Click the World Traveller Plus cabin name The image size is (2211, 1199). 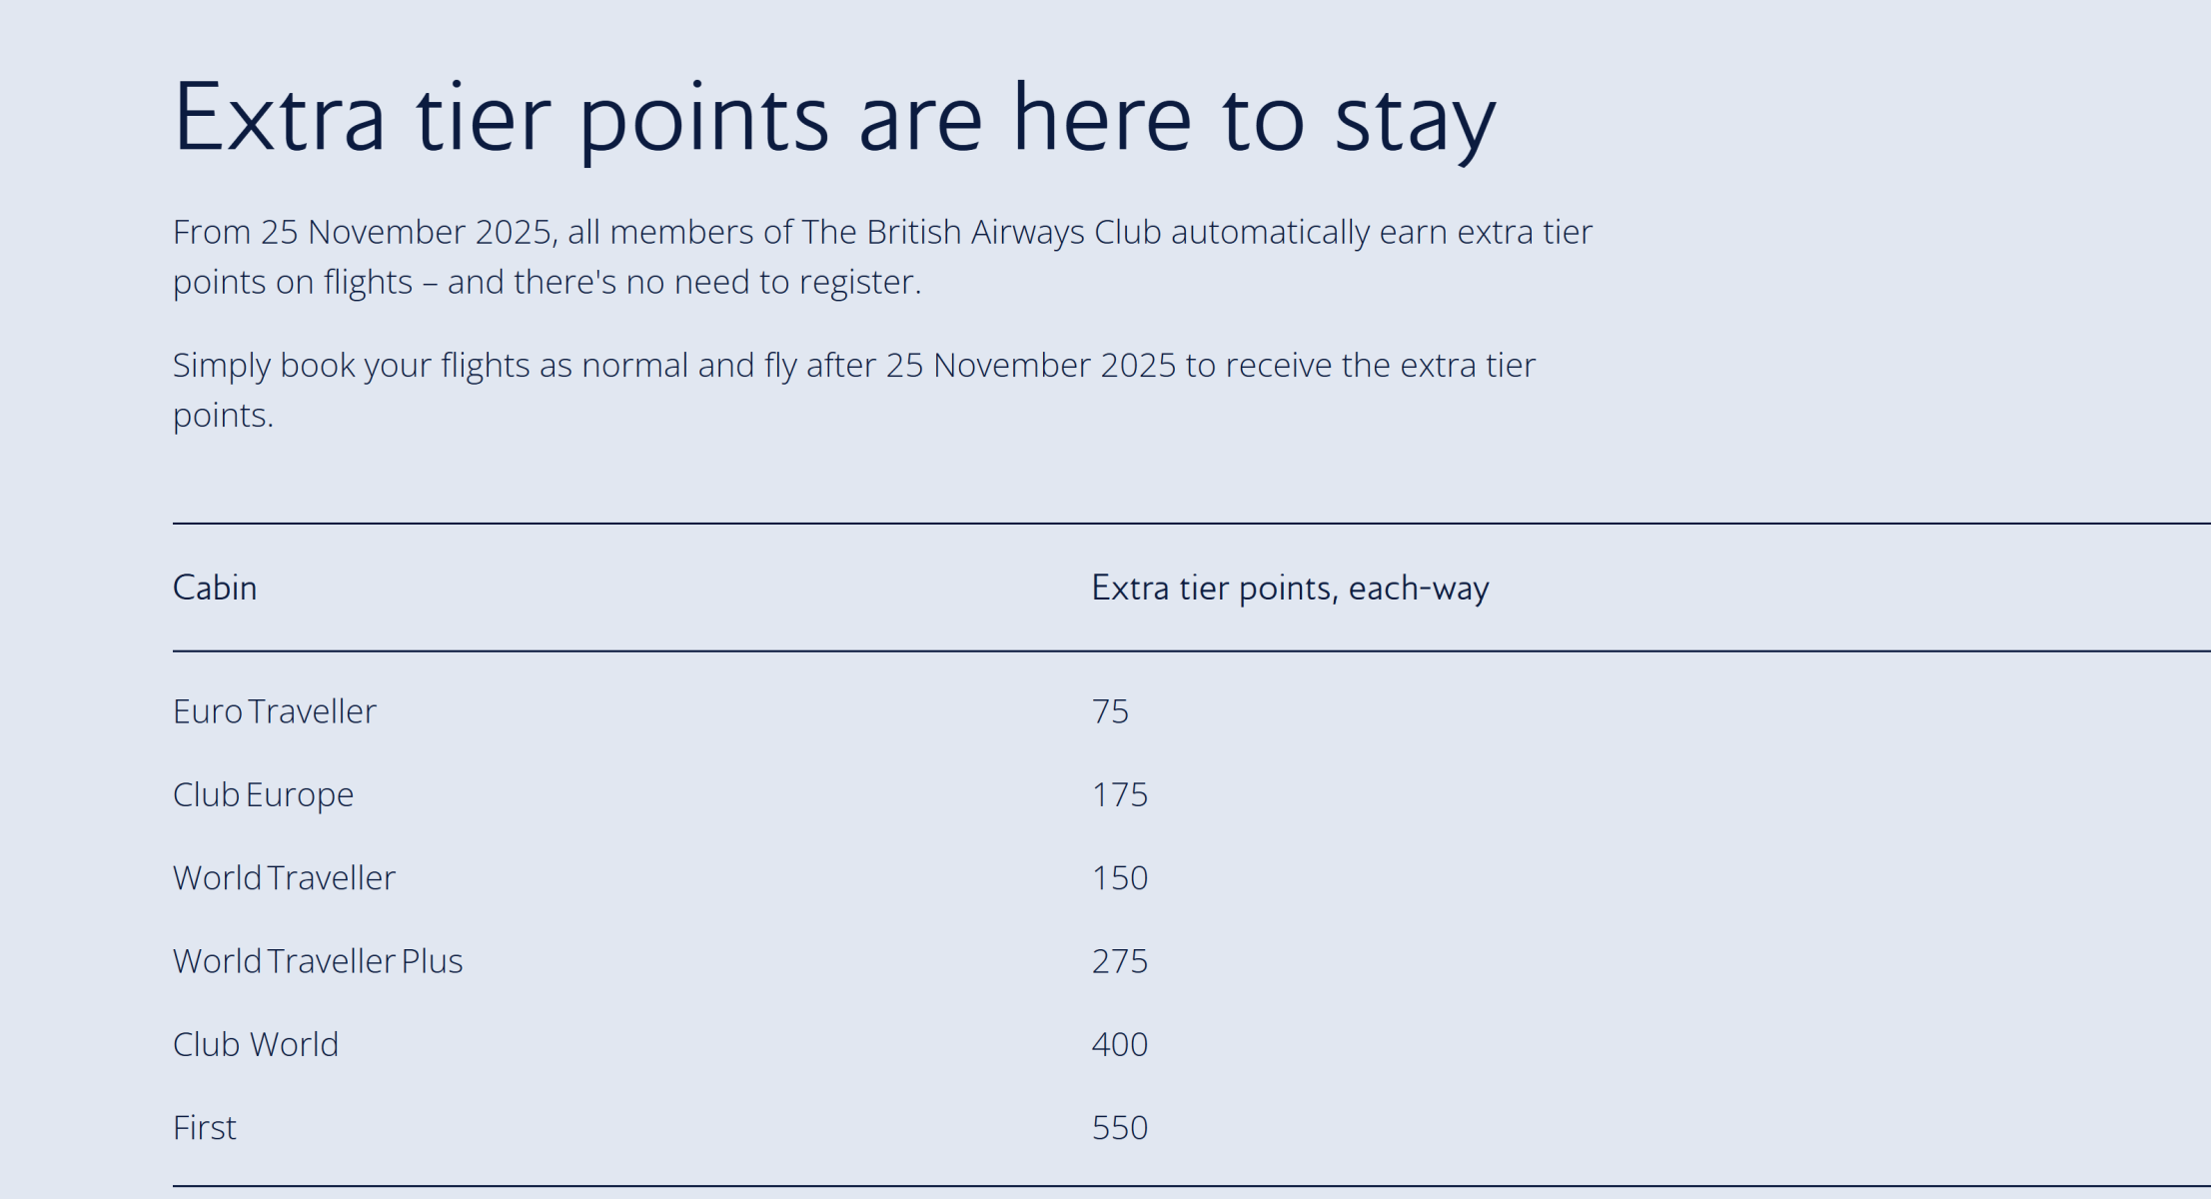(318, 961)
